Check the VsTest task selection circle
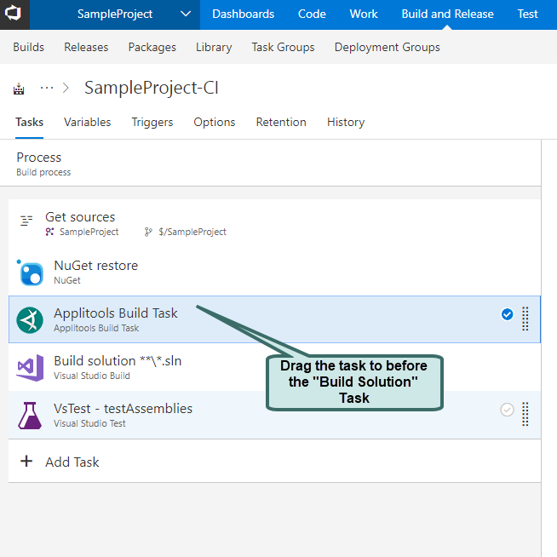This screenshot has width=557, height=557. click(507, 410)
